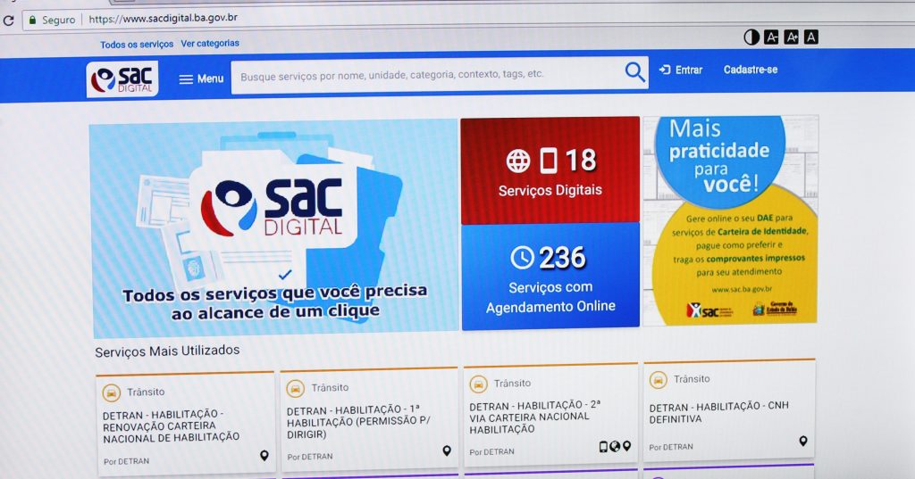Screen dimensions: 915x479
Task: Click the Mais praticidade para você banner
Action: click(730, 220)
